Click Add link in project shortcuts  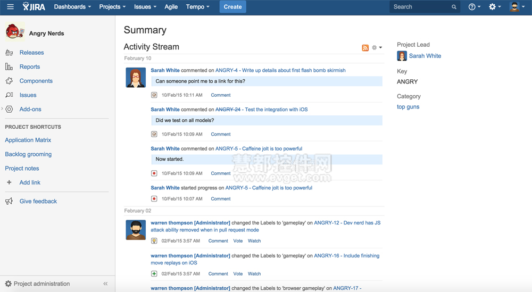[30, 182]
